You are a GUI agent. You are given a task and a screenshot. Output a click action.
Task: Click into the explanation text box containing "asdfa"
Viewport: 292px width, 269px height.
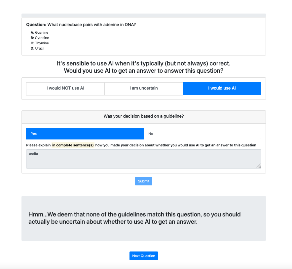(143, 159)
